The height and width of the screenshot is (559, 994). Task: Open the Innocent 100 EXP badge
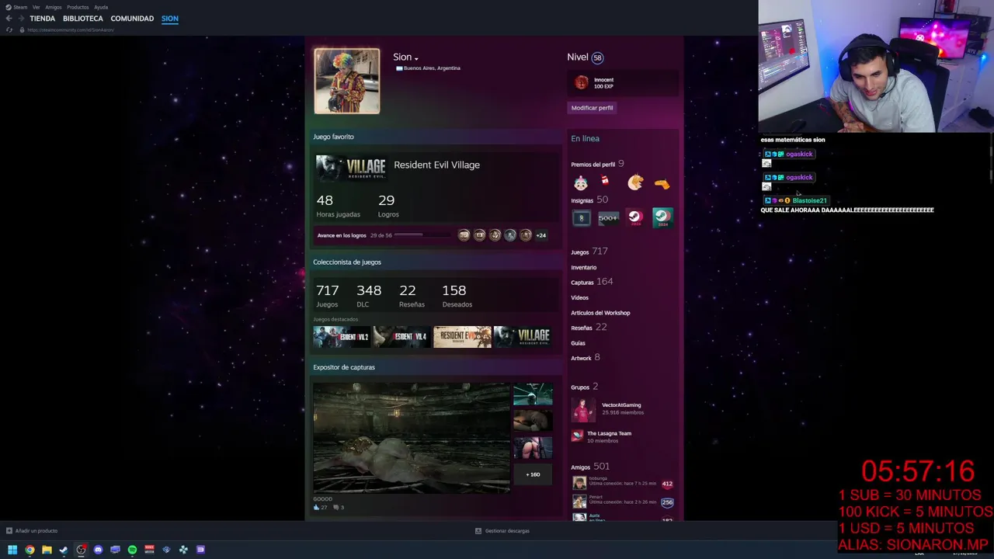click(623, 82)
